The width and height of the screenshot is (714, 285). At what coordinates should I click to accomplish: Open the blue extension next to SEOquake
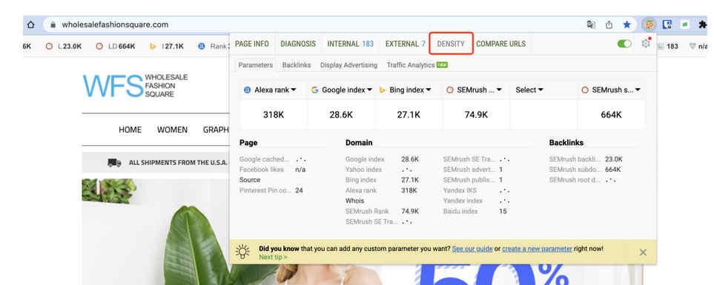667,24
